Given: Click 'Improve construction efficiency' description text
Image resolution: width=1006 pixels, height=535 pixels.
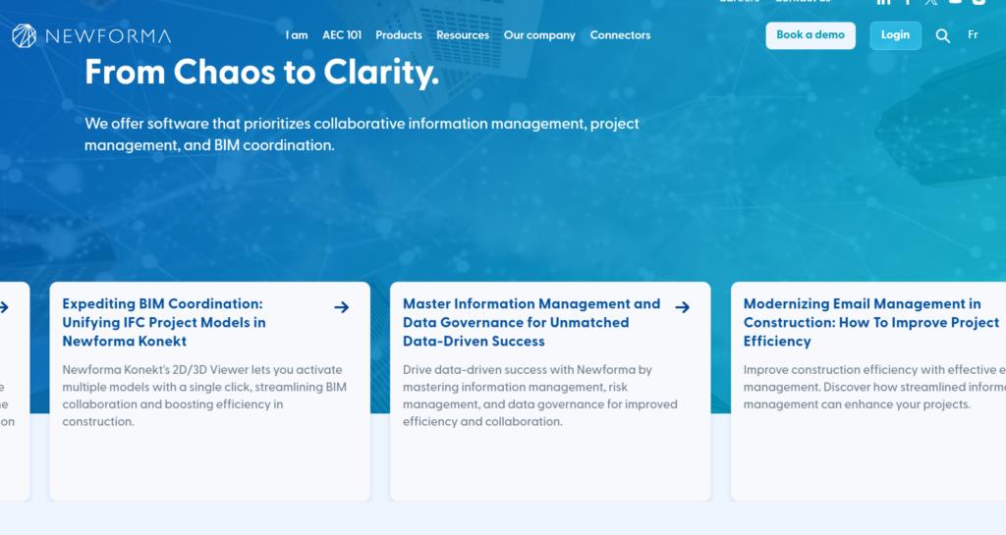Looking at the screenshot, I should click(874, 387).
